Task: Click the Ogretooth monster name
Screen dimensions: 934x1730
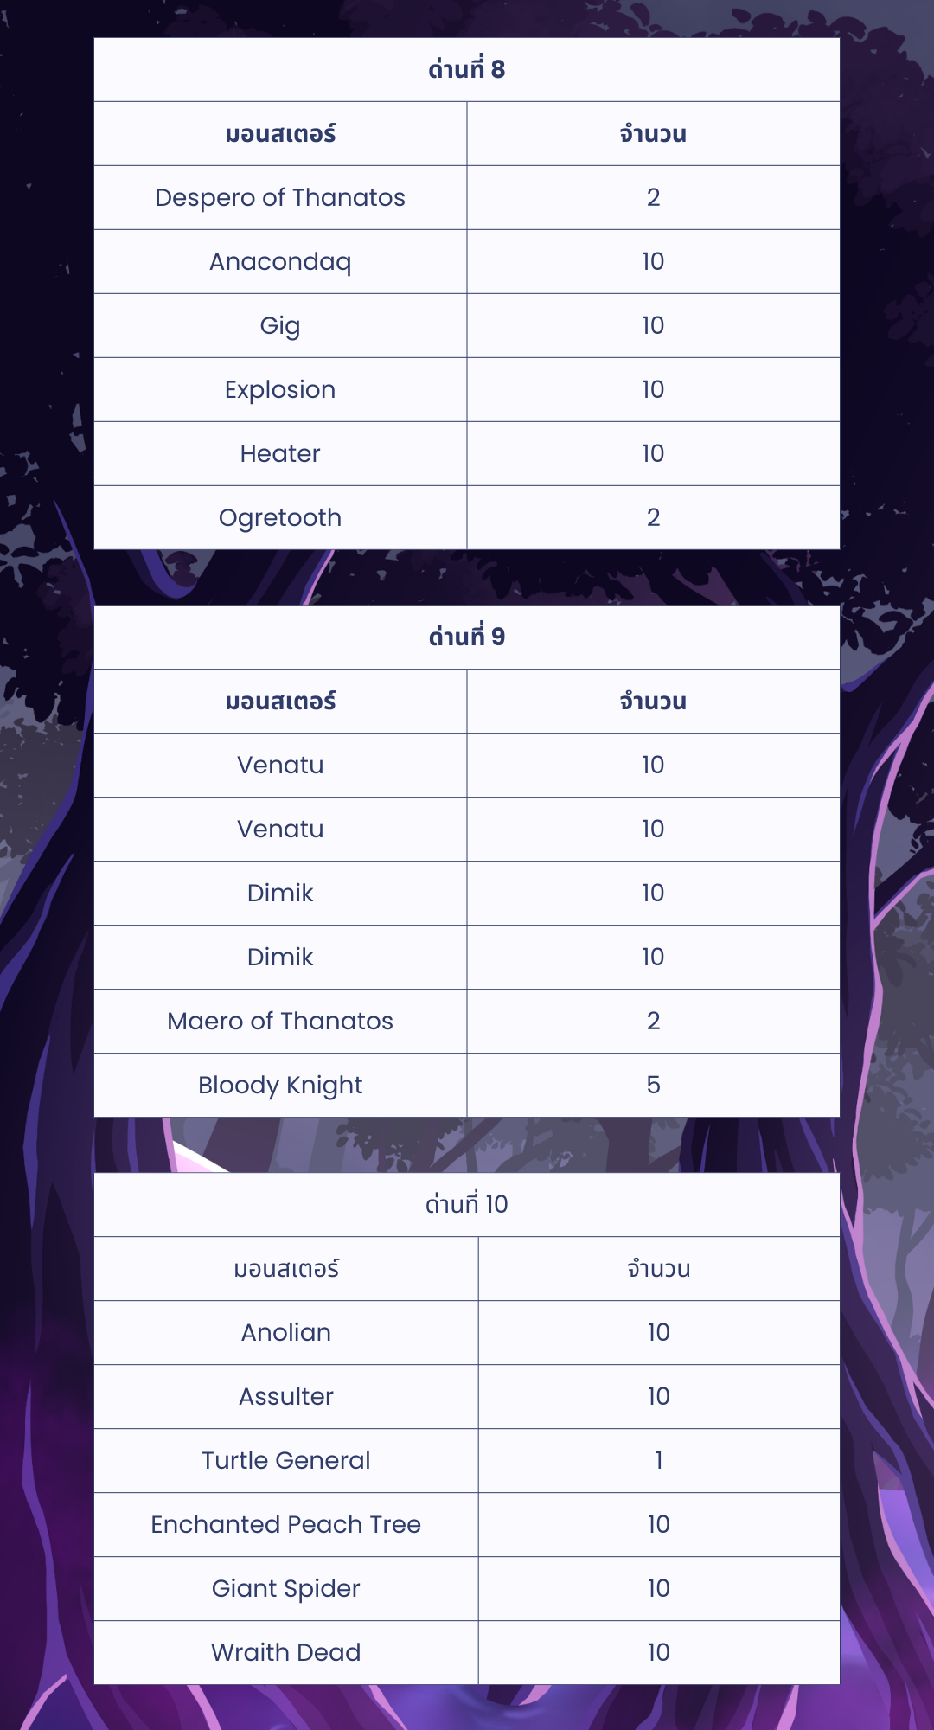Action: point(280,517)
